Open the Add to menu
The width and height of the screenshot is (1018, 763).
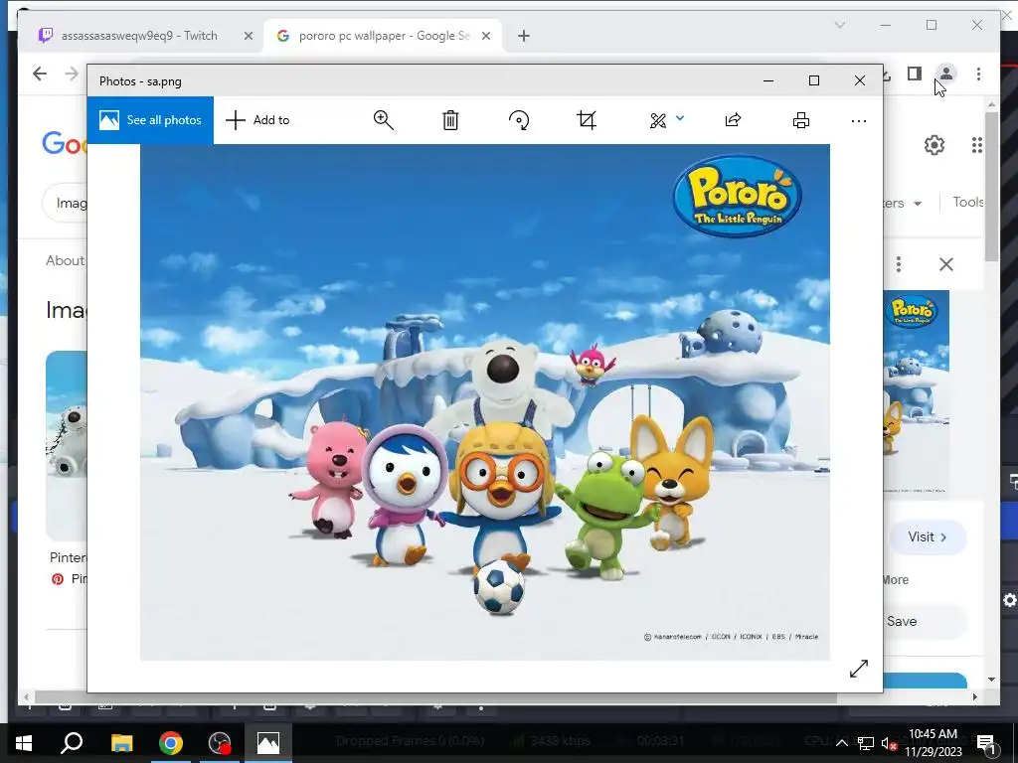click(257, 120)
